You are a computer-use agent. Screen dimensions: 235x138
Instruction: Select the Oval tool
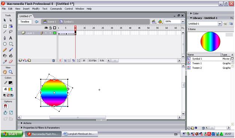(5, 44)
